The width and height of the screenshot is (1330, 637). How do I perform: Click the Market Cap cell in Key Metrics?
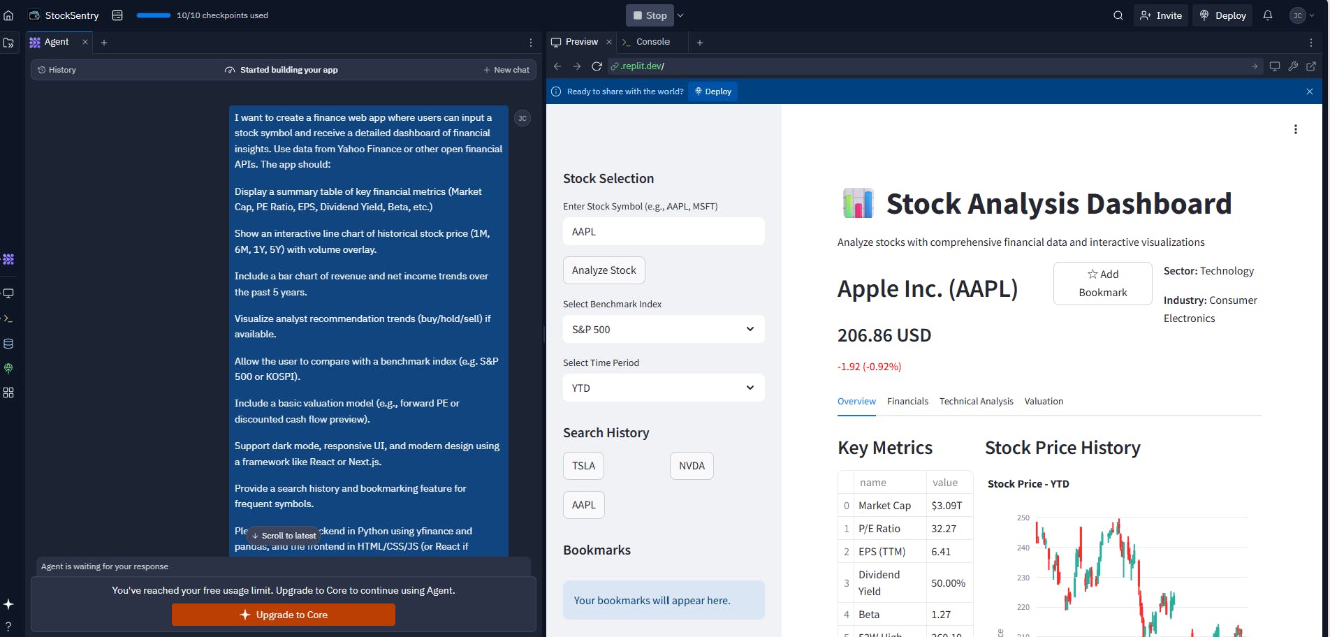pyautogui.click(x=889, y=506)
